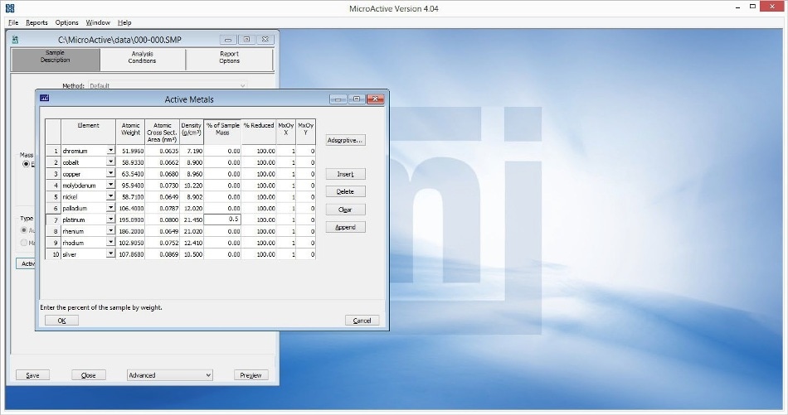
Task: Open the File menu
Action: click(x=13, y=22)
